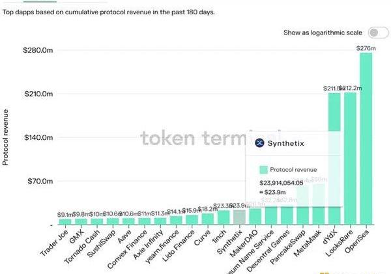Viewport: 391px width, 274px height.
Task: Click the $276m value label above OpenSea
Action: click(366, 48)
